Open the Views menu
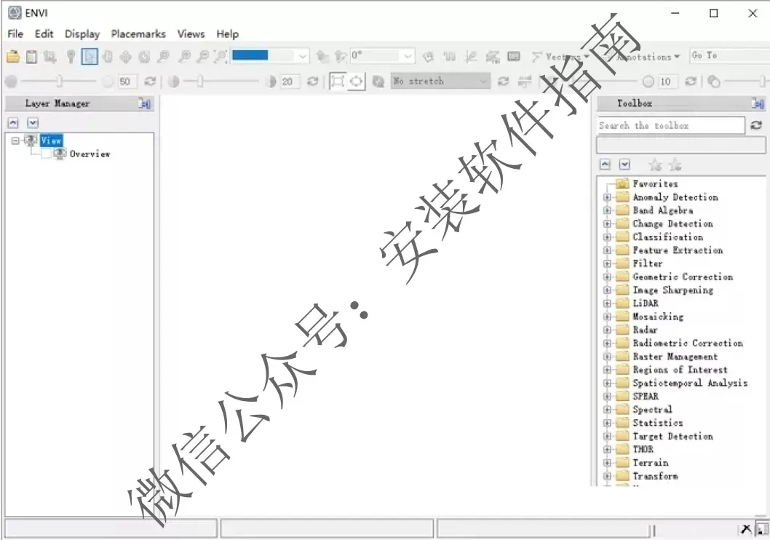Screen dimensions: 770x540 (x=191, y=34)
